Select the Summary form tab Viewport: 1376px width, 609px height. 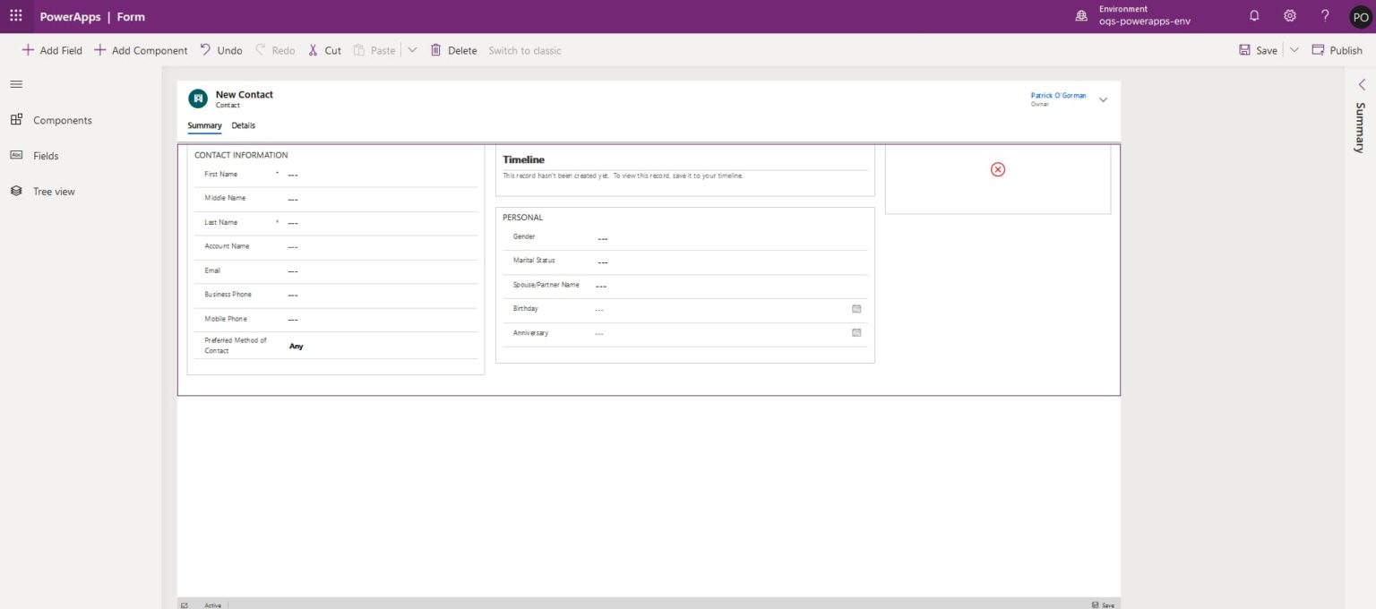click(204, 126)
